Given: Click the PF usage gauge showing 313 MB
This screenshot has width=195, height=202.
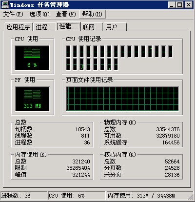Looking at the screenshot, I should 32,99.
